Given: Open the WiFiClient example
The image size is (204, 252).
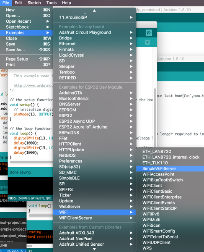Looking at the screenshot, I should tap(170, 186).
